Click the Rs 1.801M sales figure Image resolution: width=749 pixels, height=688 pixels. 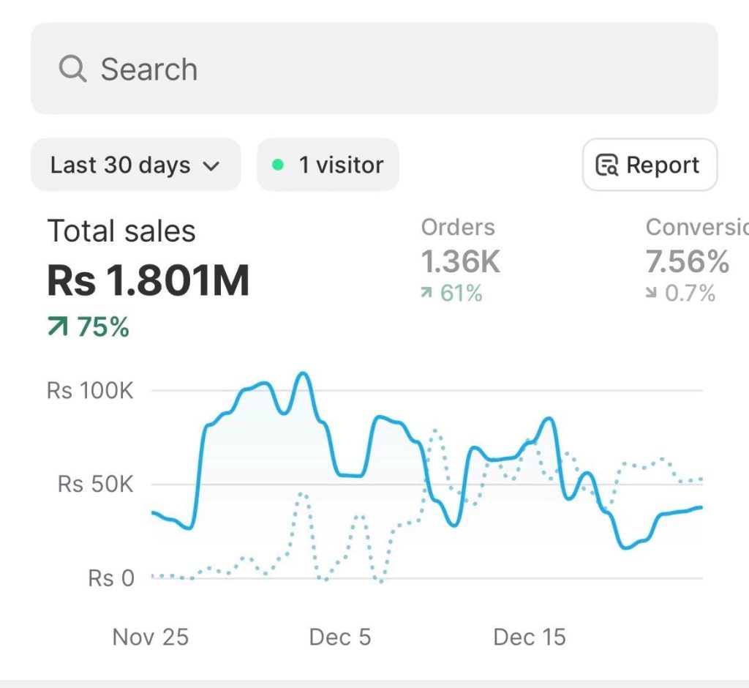[148, 280]
